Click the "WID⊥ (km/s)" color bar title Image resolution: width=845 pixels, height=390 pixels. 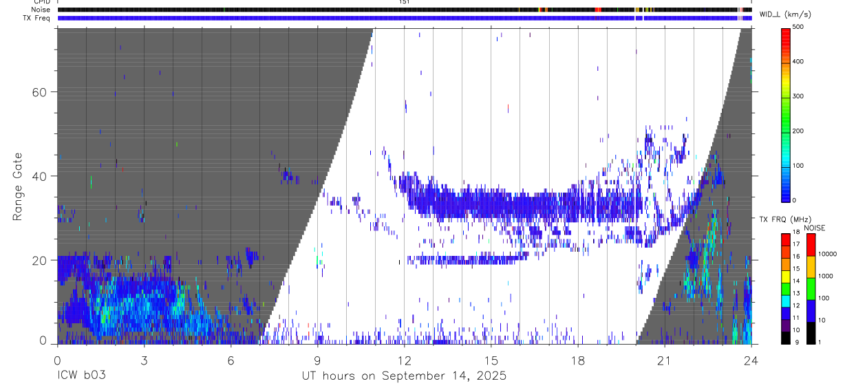pyautogui.click(x=786, y=14)
